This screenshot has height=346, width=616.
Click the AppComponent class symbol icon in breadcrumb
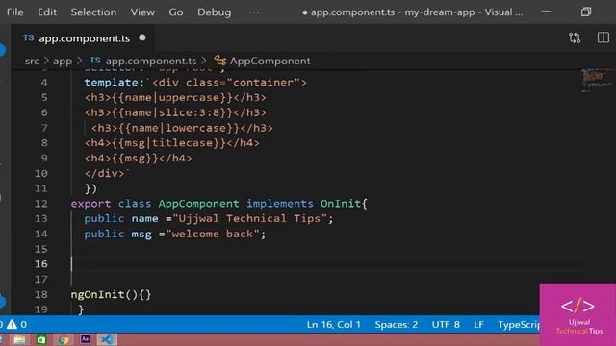(220, 61)
